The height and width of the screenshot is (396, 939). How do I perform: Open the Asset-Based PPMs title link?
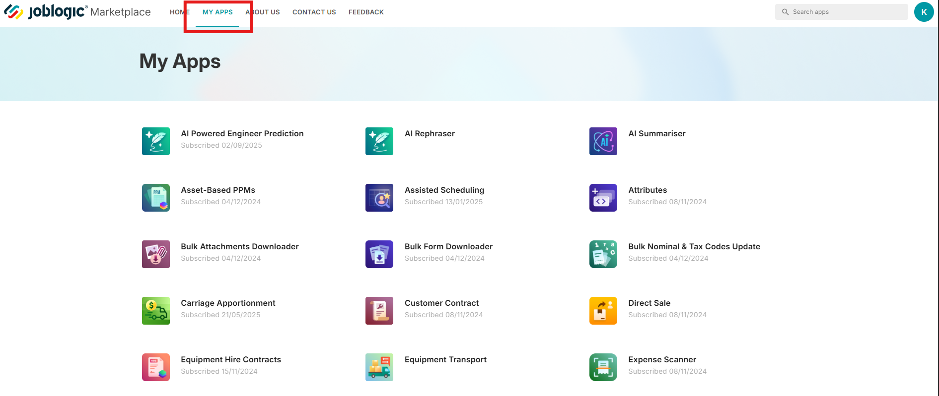tap(218, 190)
